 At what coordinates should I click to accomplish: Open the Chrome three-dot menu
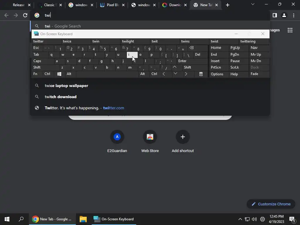(294, 15)
